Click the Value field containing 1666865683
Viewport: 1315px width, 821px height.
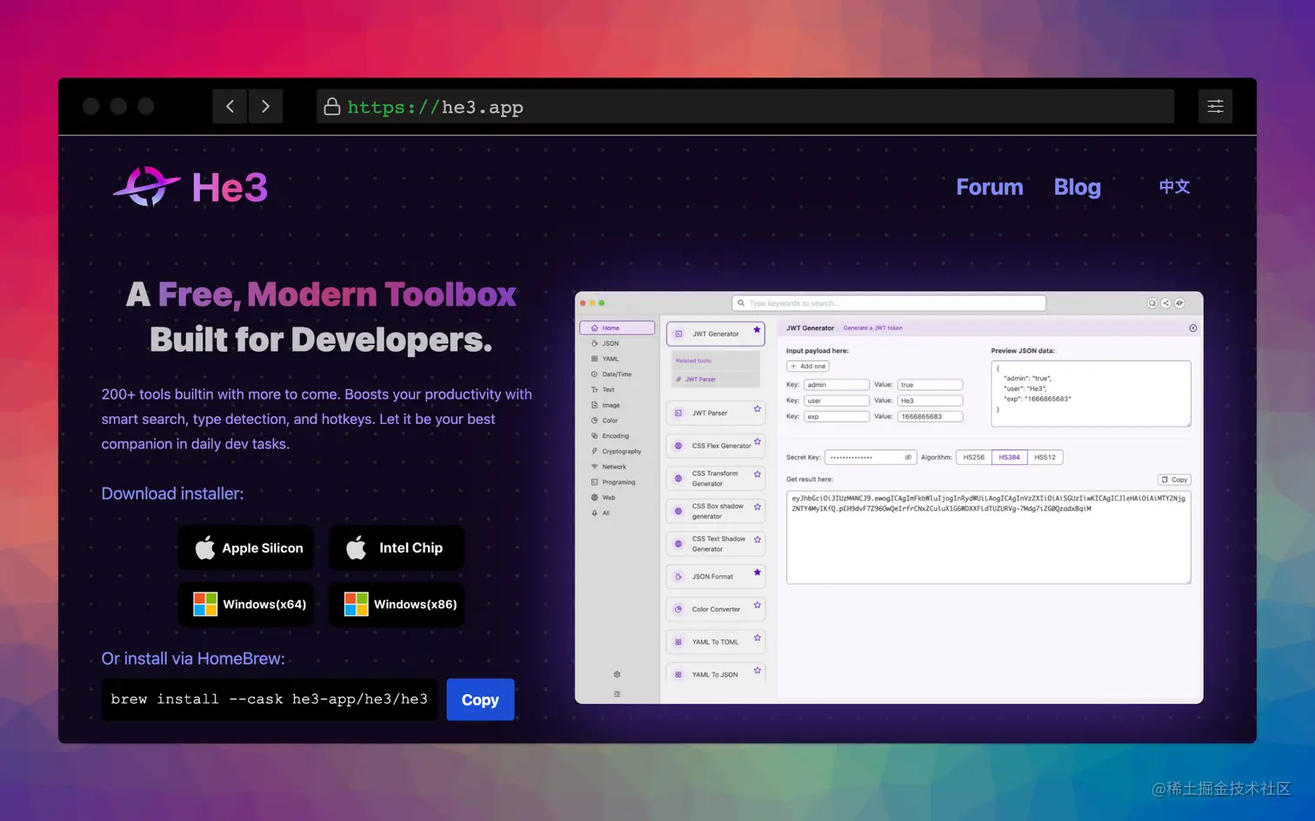pyautogui.click(x=930, y=416)
